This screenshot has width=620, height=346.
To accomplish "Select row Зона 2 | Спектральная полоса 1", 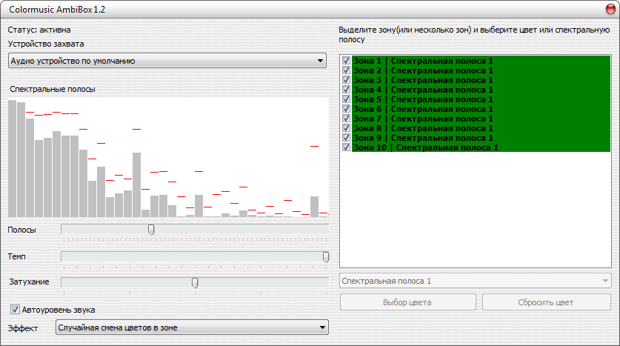I will pyautogui.click(x=481, y=70).
